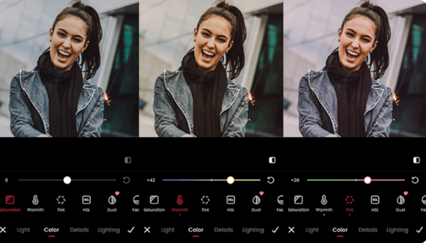The width and height of the screenshot is (426, 243).
Task: Click the Warmth slider handle at +42
Action: click(230, 180)
